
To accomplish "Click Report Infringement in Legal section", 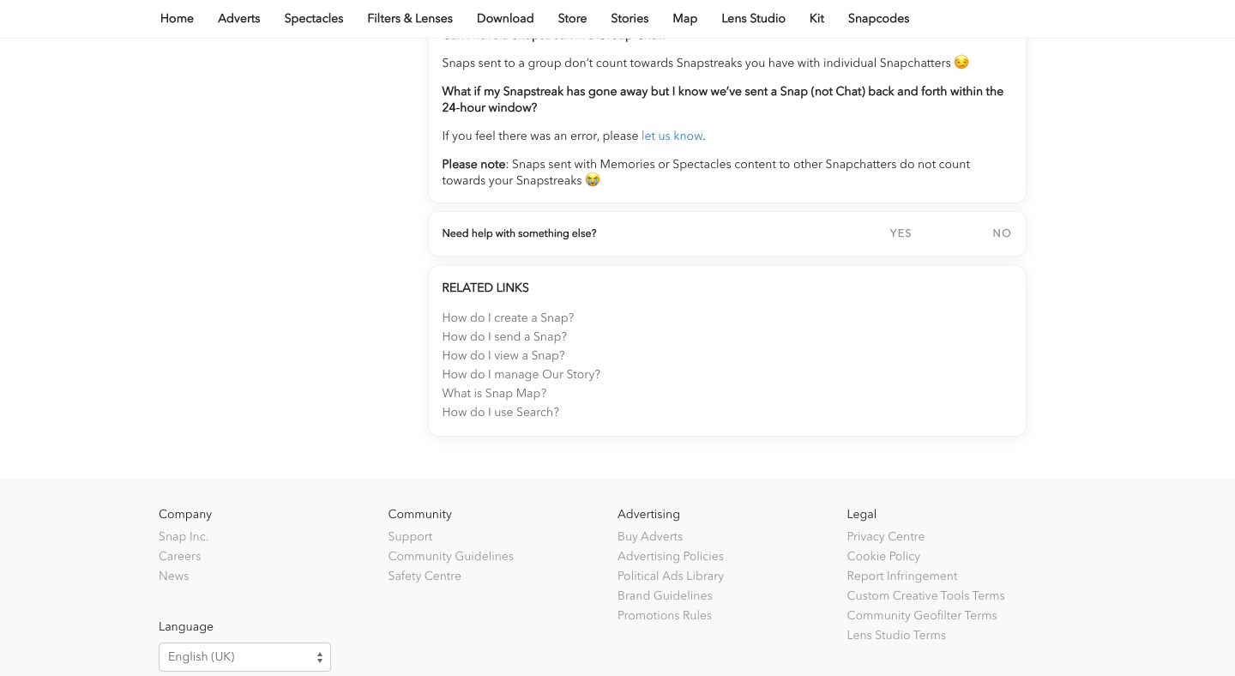I will coord(901,576).
